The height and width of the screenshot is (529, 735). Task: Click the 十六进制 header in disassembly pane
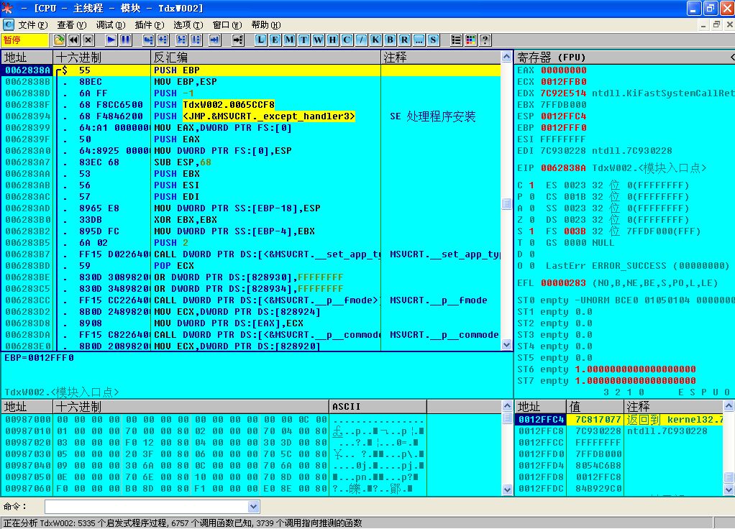tap(101, 57)
